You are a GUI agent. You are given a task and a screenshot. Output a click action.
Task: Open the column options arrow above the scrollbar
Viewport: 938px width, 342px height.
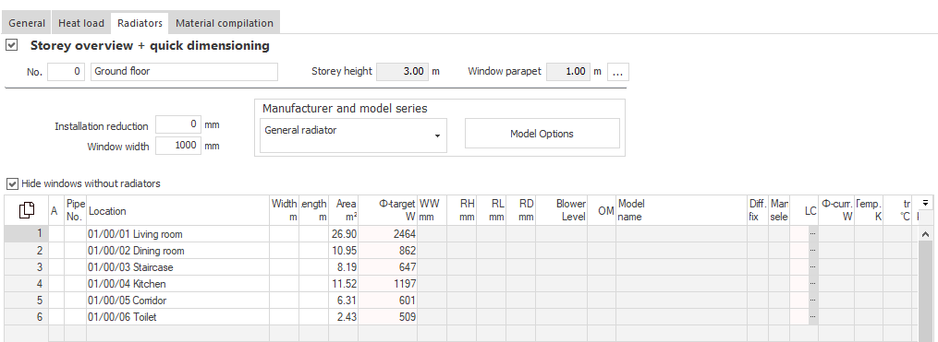click(925, 203)
